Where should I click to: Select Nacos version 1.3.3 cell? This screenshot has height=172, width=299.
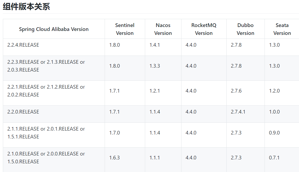[x=155, y=66]
